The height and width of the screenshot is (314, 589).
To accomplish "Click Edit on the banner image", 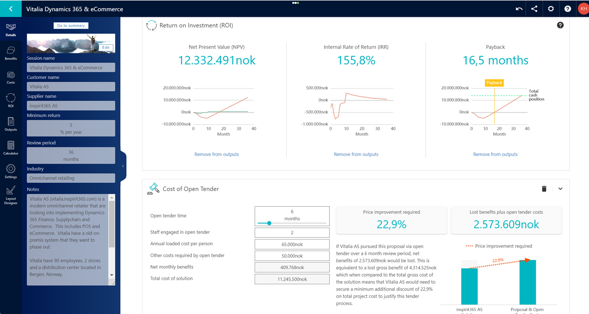I will point(106,47).
